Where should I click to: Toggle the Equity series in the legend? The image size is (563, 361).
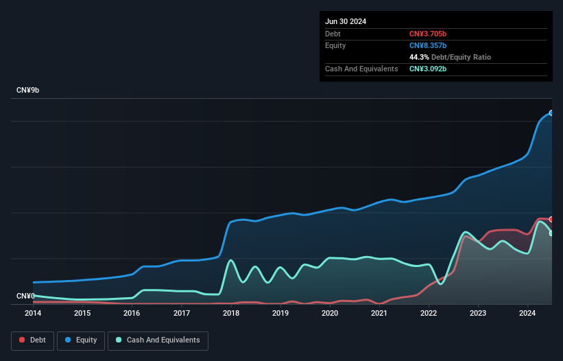click(81, 340)
